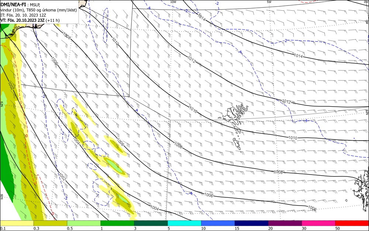Screen dimensions: 369x231
Task: Click the "0.5" legend value
Action: [70, 228]
